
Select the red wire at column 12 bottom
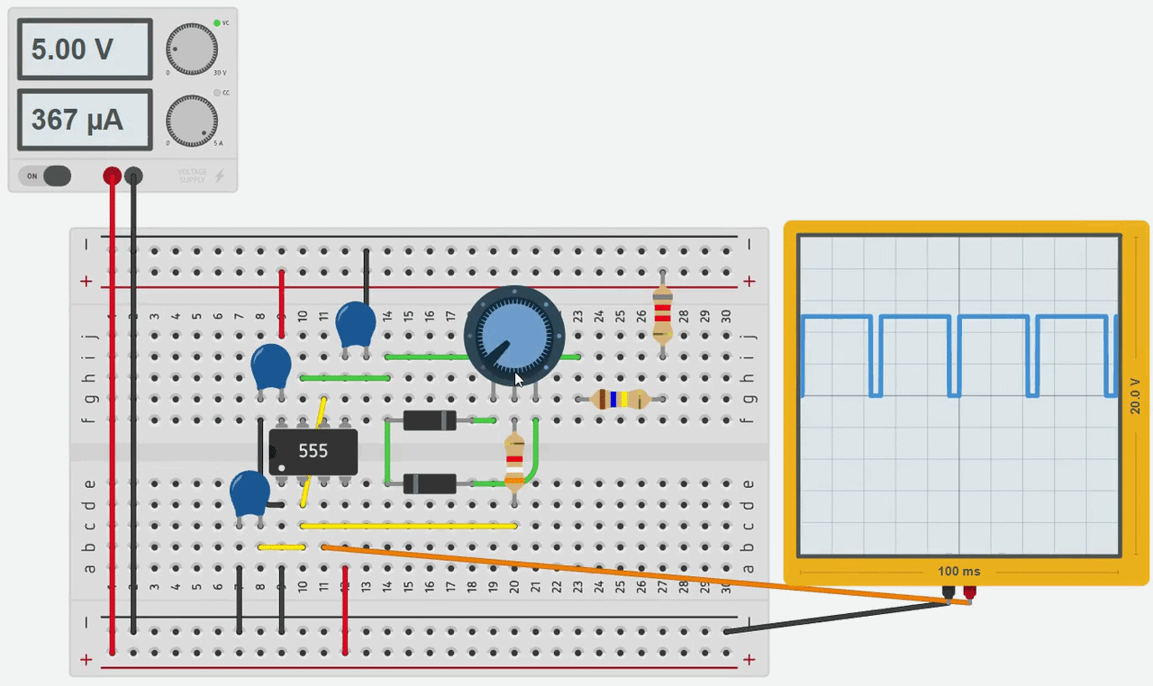tap(346, 611)
